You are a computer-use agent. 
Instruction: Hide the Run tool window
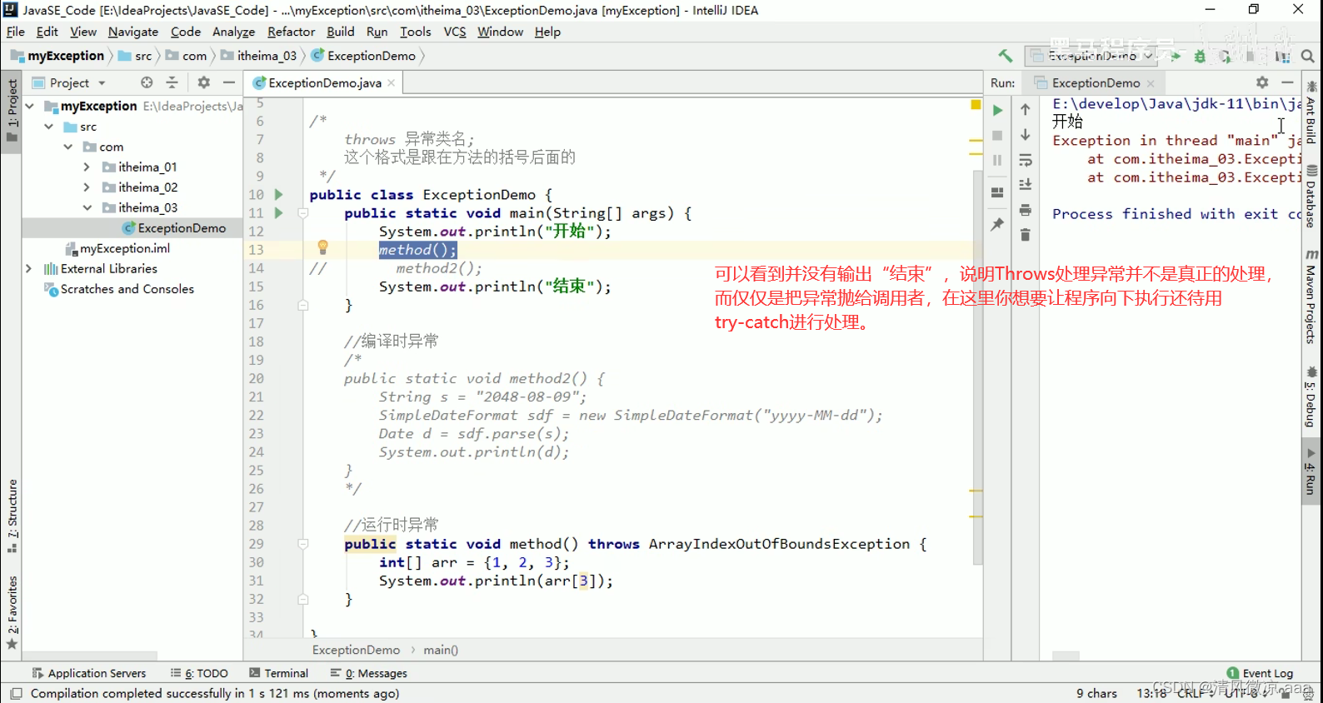1287,82
